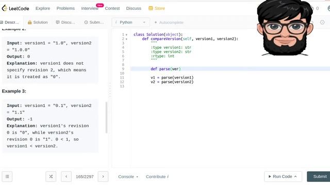Screen dimensions: 330x185
Task: Open editor settings circle icon at top right
Action: 322,22
